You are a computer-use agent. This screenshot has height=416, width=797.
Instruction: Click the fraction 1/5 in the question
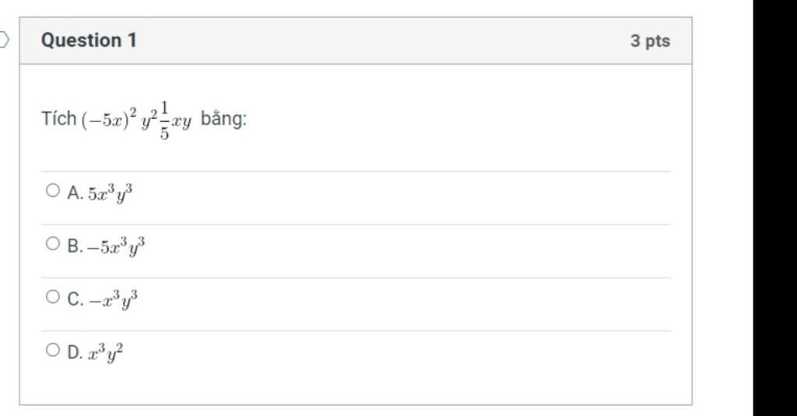pyautogui.click(x=165, y=120)
